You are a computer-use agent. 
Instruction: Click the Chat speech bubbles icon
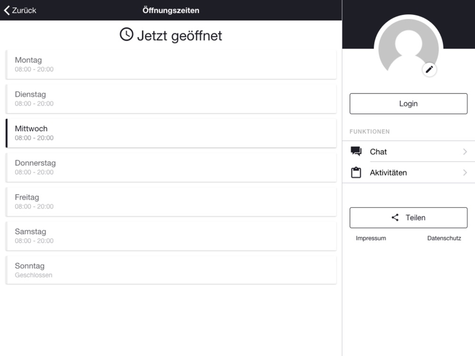[x=356, y=151]
